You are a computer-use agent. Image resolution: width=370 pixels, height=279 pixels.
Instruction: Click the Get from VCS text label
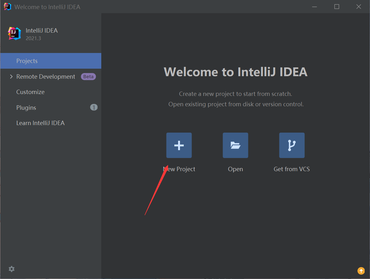click(x=292, y=169)
